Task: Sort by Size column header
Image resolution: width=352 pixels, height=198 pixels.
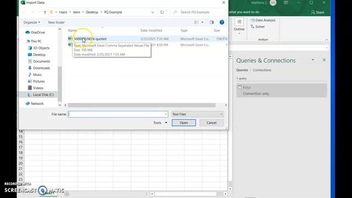Action: coord(217,30)
